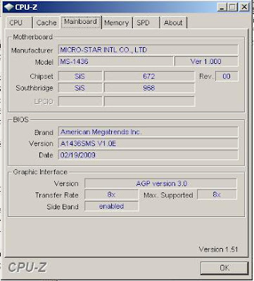Click the Chipset label
This screenshot has height=281, width=254.
tap(42, 77)
